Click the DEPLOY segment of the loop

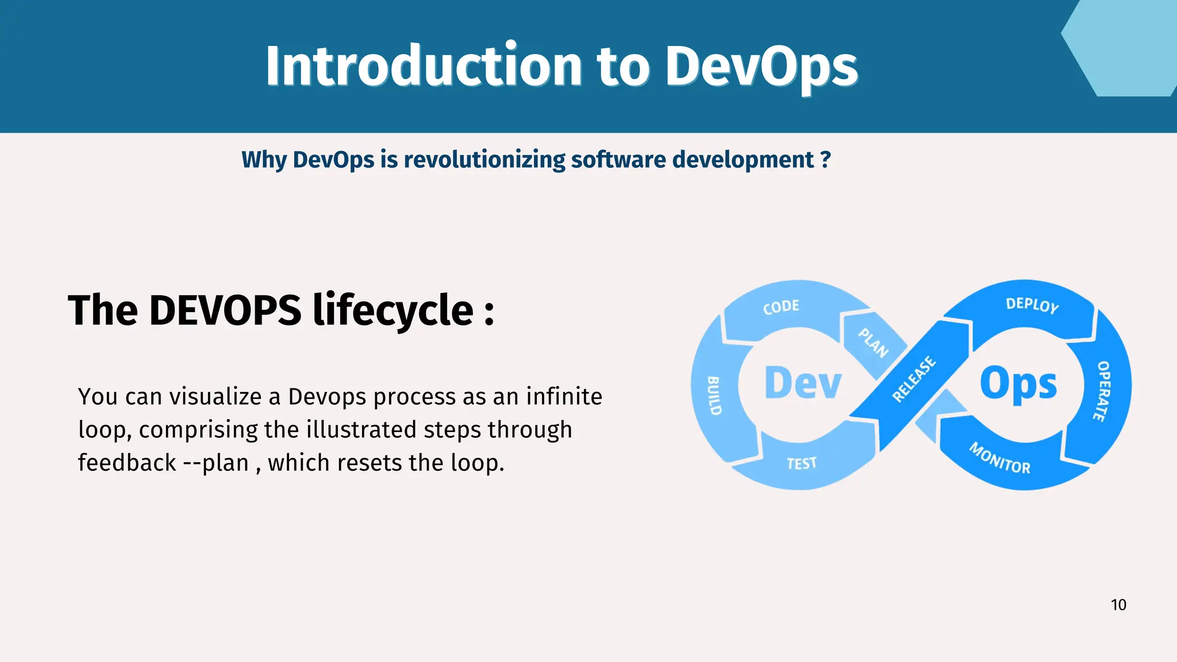pos(1032,305)
